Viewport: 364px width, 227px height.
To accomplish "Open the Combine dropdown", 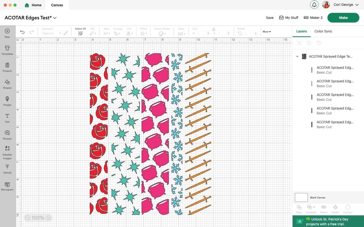I will (311, 209).
